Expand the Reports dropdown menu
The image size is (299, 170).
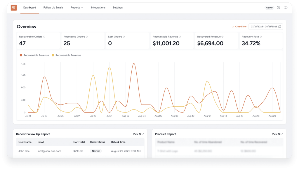point(77,8)
